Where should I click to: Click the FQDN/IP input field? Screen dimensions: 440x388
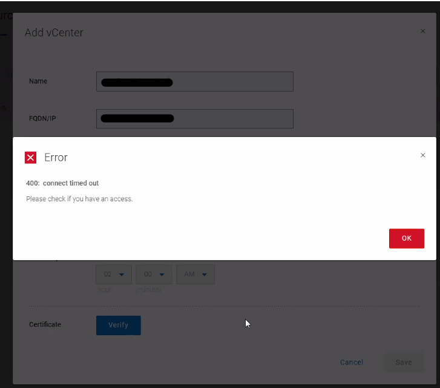click(195, 119)
